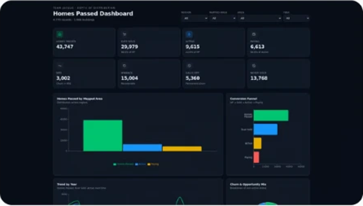
Task: Click the 29,979 value
Action: click(x=129, y=46)
